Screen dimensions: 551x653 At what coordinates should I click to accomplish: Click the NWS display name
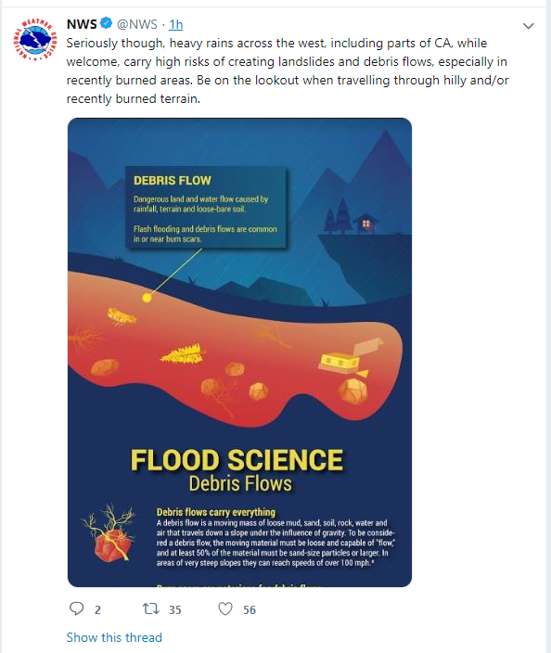(82, 24)
